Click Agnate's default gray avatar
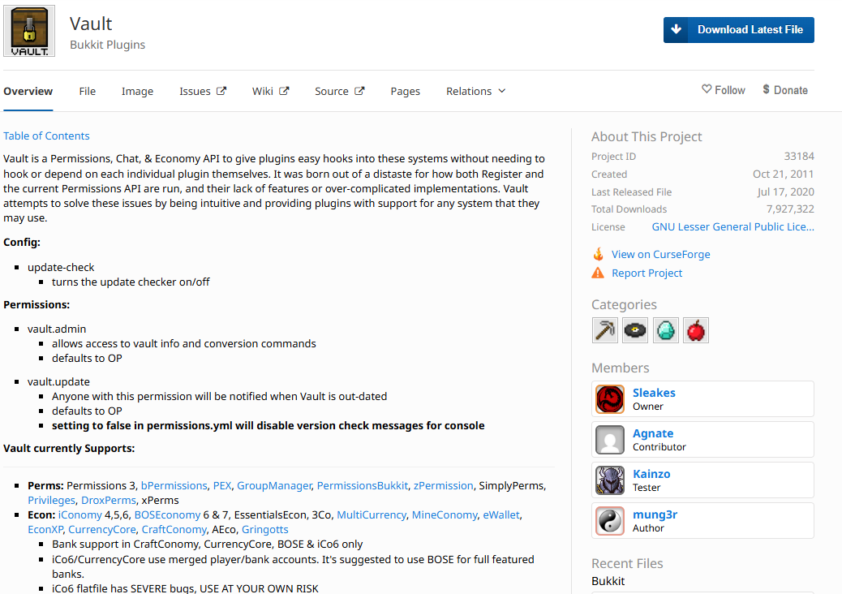The height and width of the screenshot is (594, 842). click(x=610, y=440)
